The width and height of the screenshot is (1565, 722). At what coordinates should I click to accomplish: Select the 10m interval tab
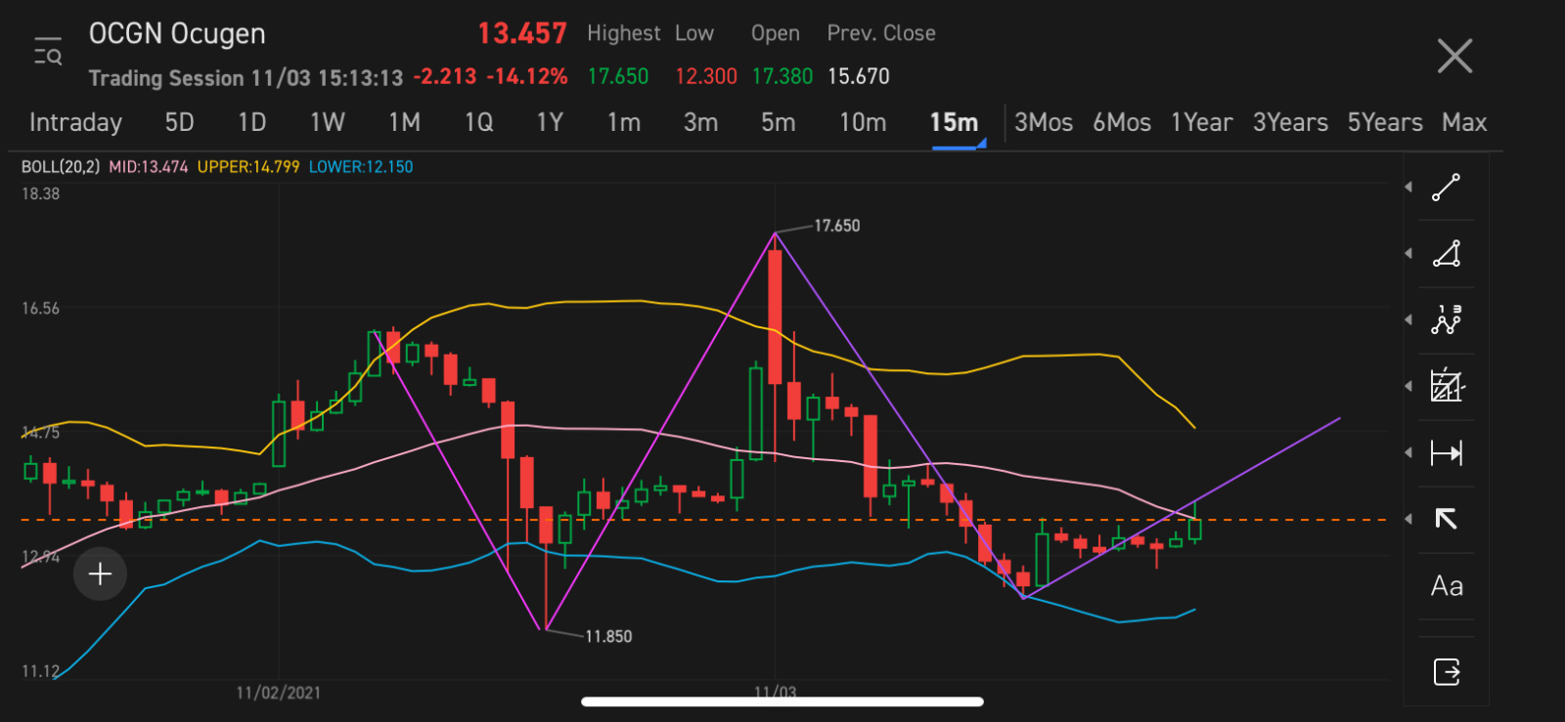[863, 122]
